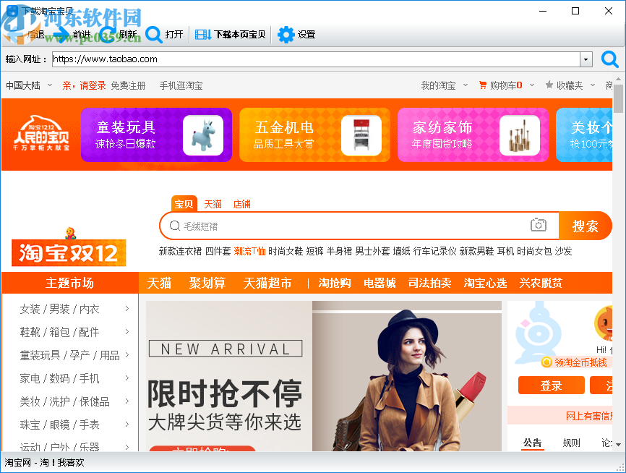Screen dimensions: 626x473
Task: Click the Open (打开) magnifier button
Action: click(x=164, y=35)
